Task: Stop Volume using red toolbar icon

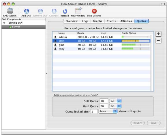Action: (94, 11)
